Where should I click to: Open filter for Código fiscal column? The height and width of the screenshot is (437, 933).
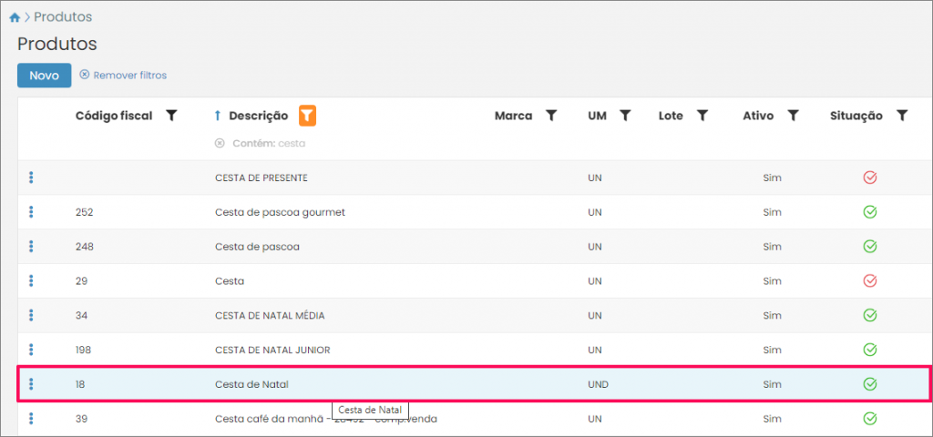(x=171, y=116)
